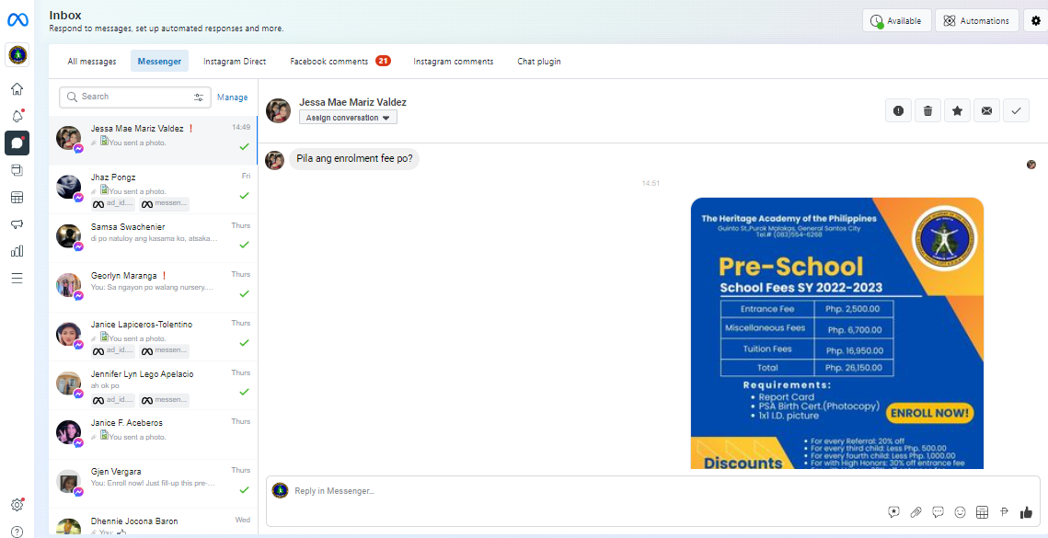Image resolution: width=1048 pixels, height=538 pixels.
Task: Switch to Instagram Direct tab
Action: (235, 61)
